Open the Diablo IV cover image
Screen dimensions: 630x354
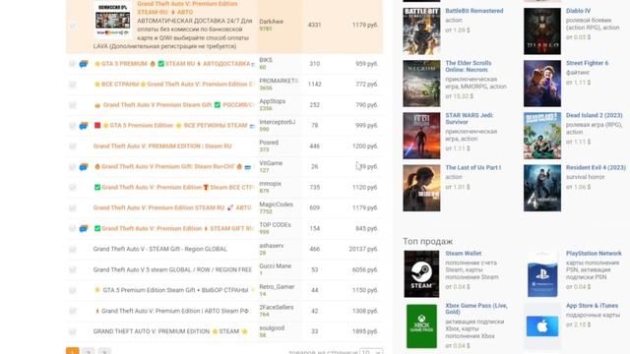(542, 30)
